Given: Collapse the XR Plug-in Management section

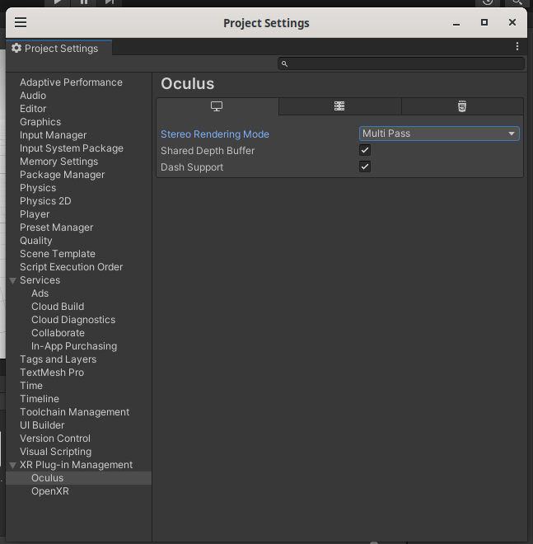Looking at the screenshot, I should pos(12,465).
